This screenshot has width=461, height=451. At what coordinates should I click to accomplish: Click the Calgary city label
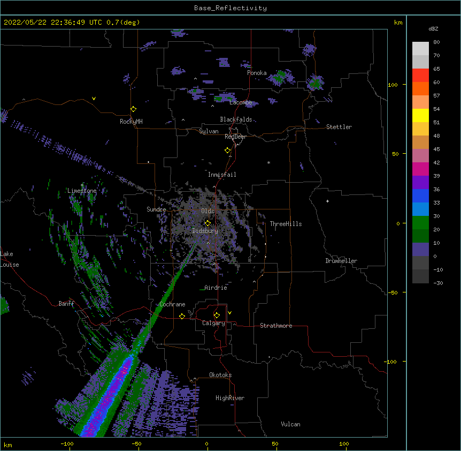coord(213,323)
